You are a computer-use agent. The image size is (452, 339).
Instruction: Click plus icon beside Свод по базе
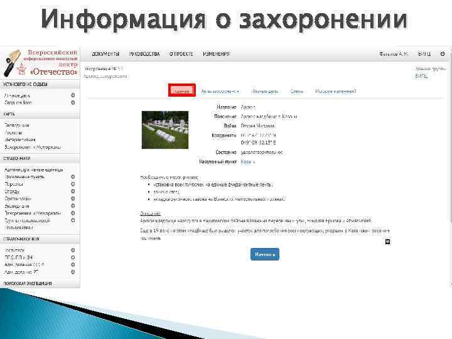(73, 102)
